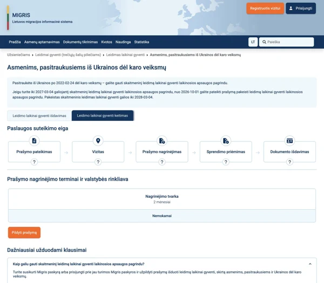
Task: Open the Naudinga menu item
Action: point(123,42)
